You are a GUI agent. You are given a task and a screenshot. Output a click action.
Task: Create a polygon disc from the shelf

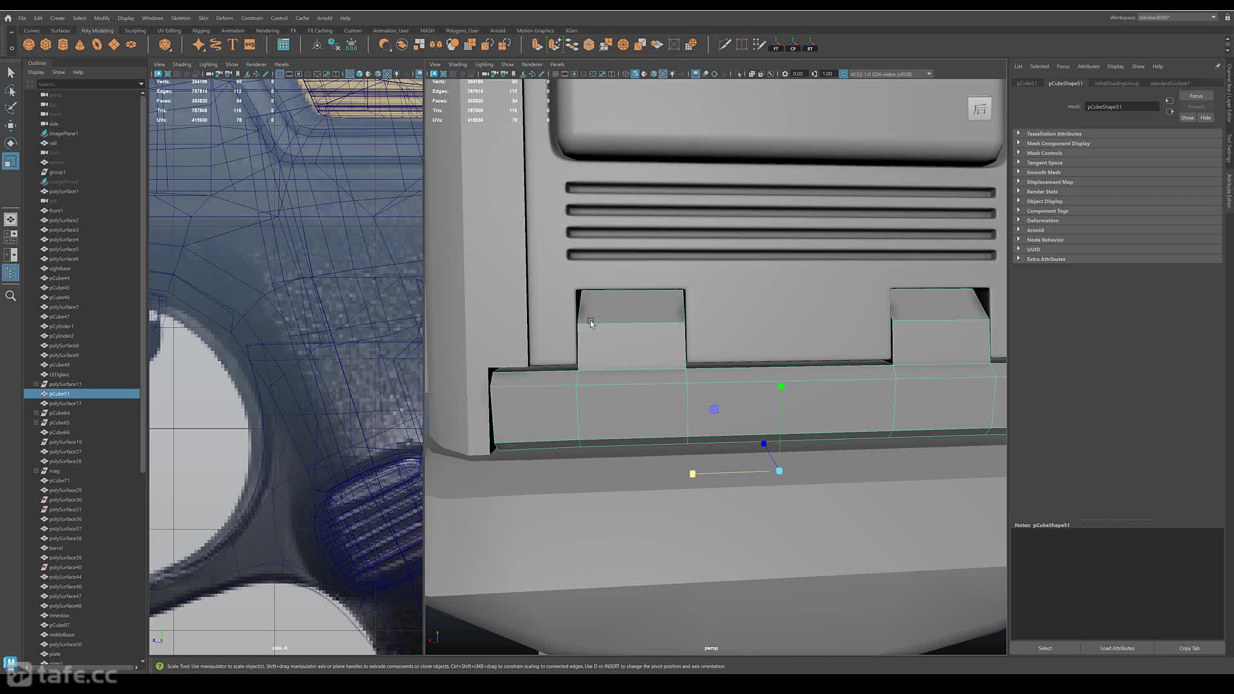[131, 44]
